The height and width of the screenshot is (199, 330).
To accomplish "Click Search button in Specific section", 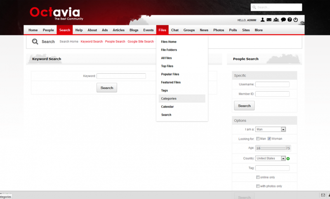I will point(244,105).
